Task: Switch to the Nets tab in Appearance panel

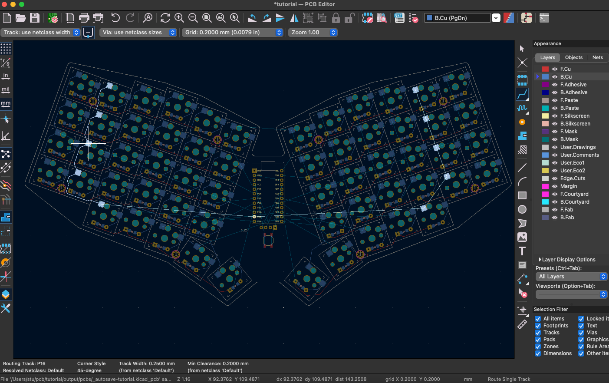Action: click(597, 57)
